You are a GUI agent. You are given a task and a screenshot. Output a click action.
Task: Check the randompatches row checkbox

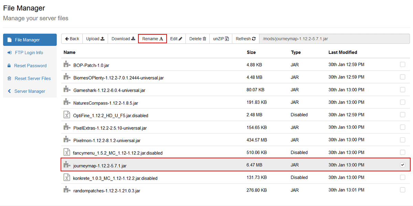(x=402, y=190)
